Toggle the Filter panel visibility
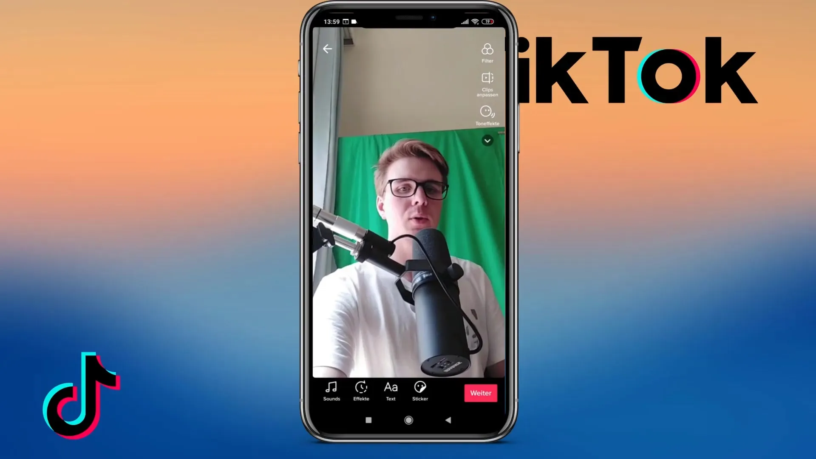 click(486, 52)
